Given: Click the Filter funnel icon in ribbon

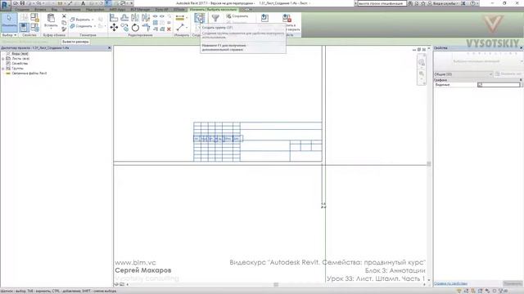Looking at the screenshot, I should (215, 18).
